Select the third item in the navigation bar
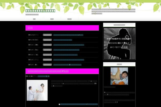Viewport: 161px width, 107px height. pos(69,19)
